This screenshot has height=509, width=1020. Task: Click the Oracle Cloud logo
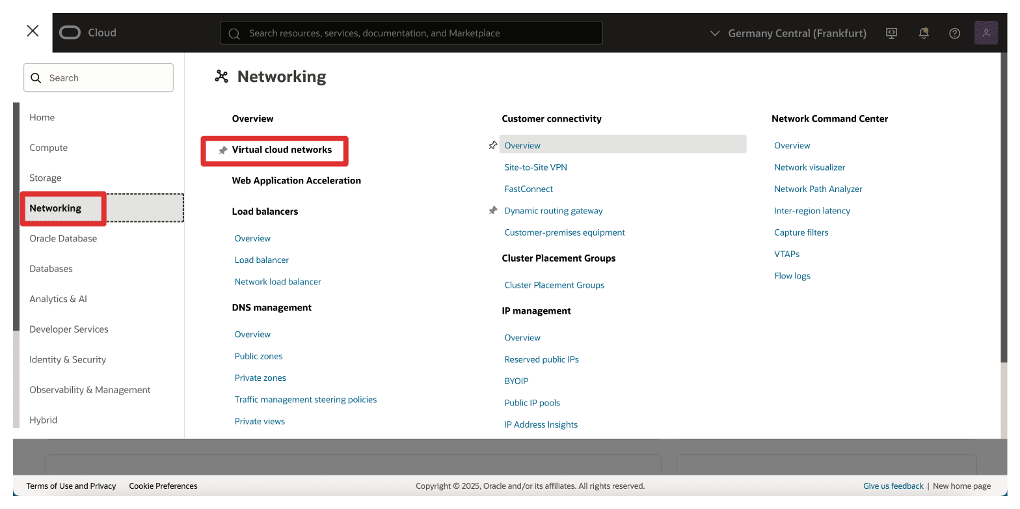pos(70,33)
